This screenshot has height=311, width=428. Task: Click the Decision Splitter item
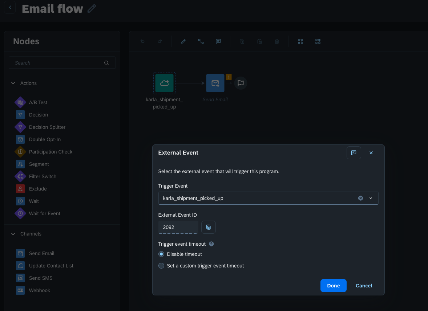coord(47,127)
